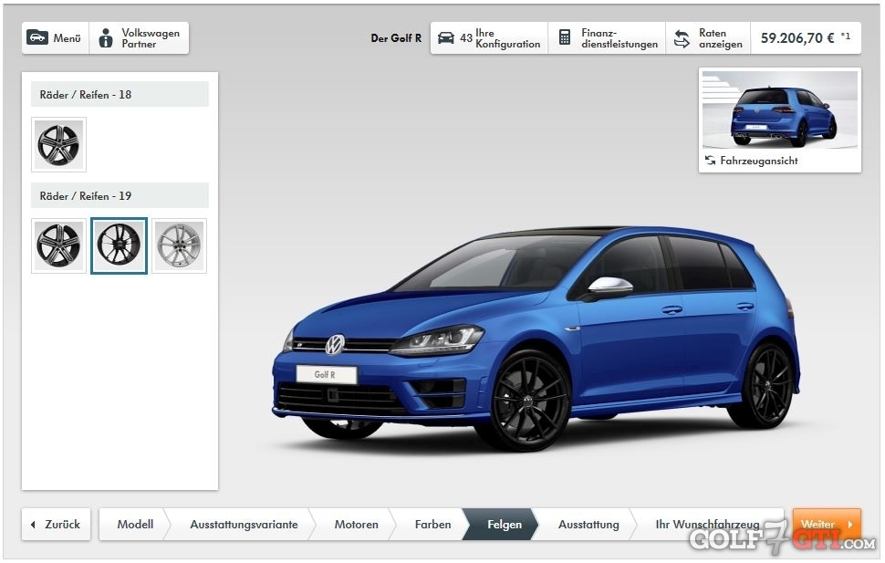The image size is (885, 563).
Task: Click the Der Golf R title
Action: coord(396,38)
